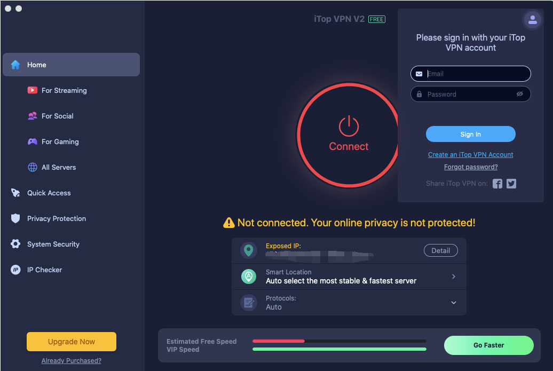Click the Exposed IP location icon
Viewport: 553px width, 371px height.
click(x=249, y=250)
